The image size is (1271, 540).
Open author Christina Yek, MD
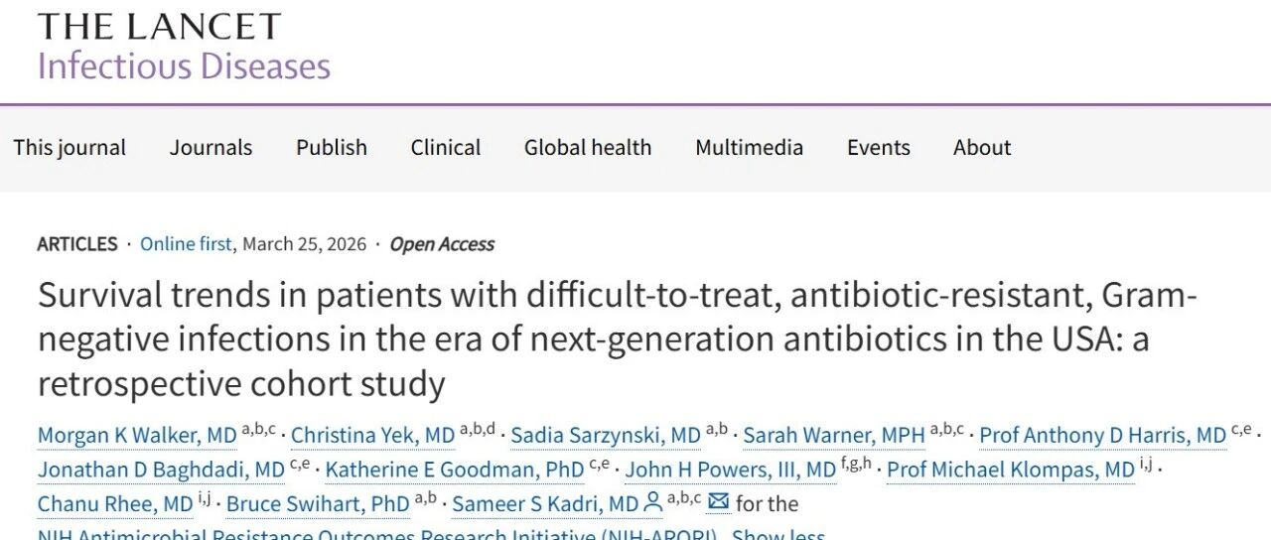[x=372, y=436]
